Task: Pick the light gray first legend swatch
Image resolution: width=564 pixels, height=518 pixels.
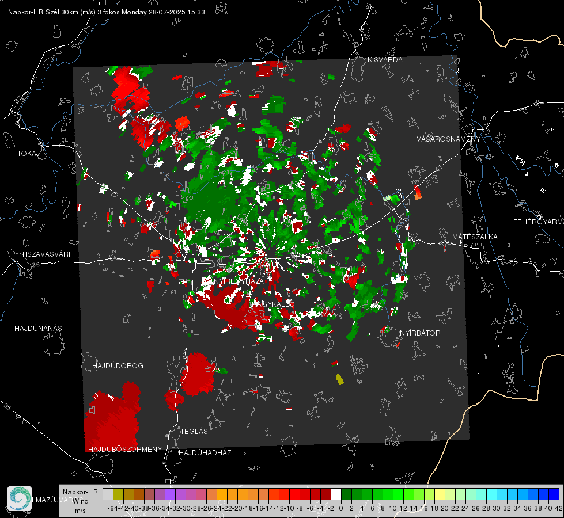Action: [108, 494]
